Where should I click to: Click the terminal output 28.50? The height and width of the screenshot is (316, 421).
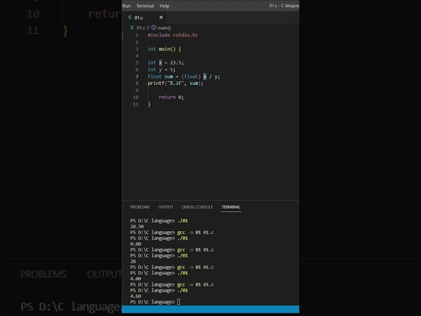tap(137, 226)
